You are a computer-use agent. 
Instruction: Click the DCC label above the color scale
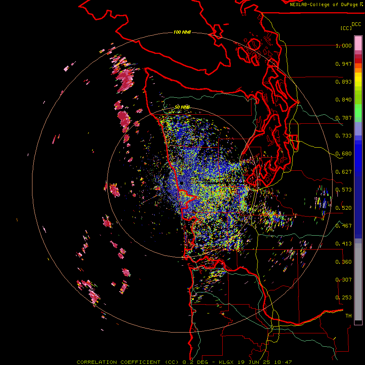click(356, 24)
